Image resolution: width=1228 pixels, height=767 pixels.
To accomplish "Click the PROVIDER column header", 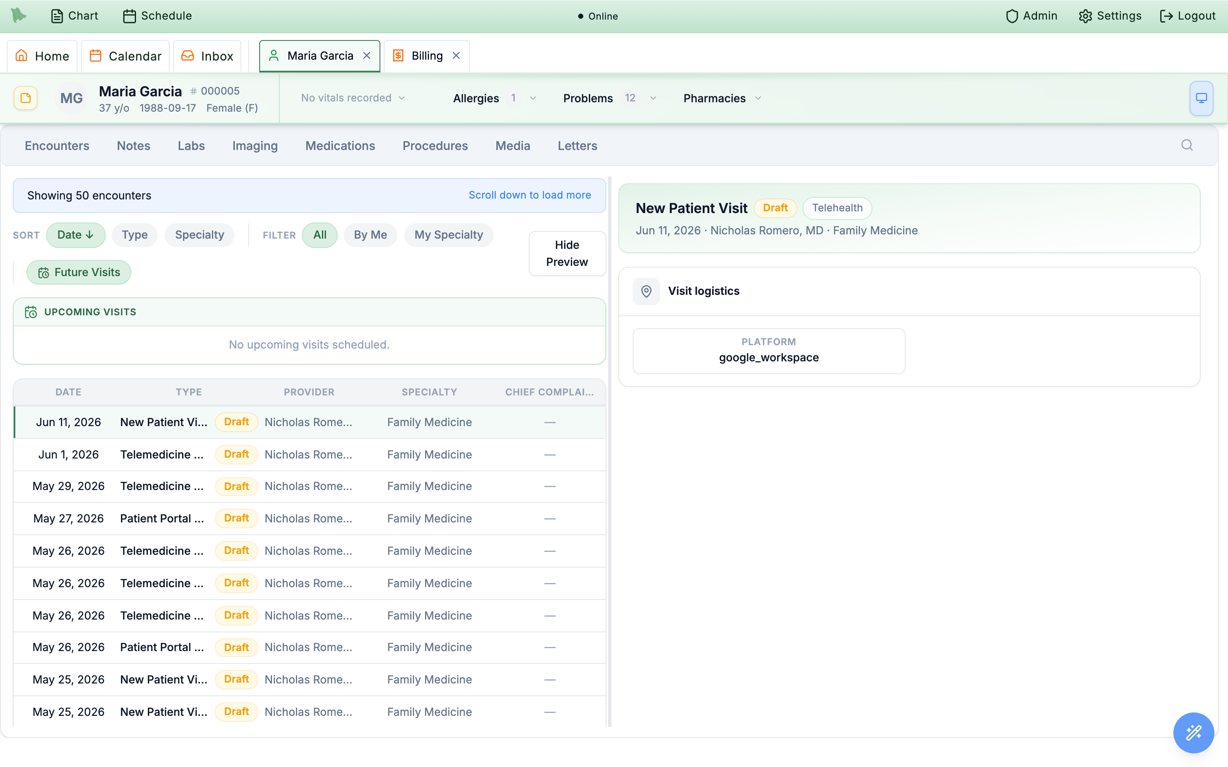I will pyautogui.click(x=309, y=392).
